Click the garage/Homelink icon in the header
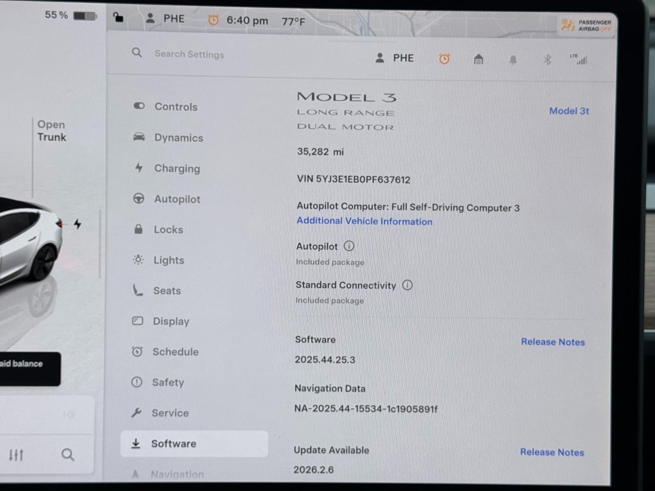Screen dimensions: 655x491 click(x=478, y=59)
